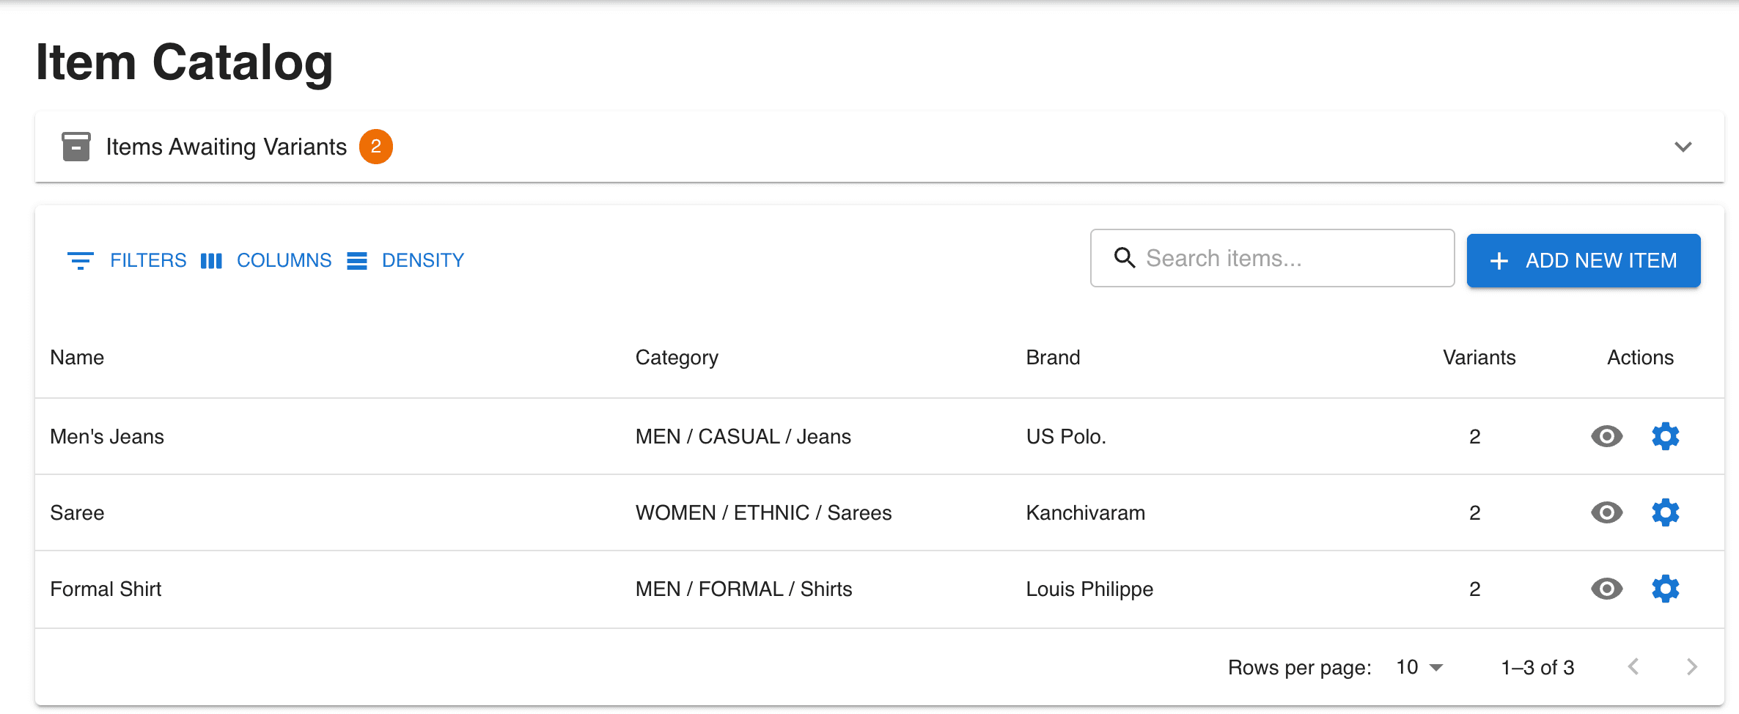The width and height of the screenshot is (1739, 714).
Task: Go to previous page arrow
Action: pyautogui.click(x=1633, y=666)
